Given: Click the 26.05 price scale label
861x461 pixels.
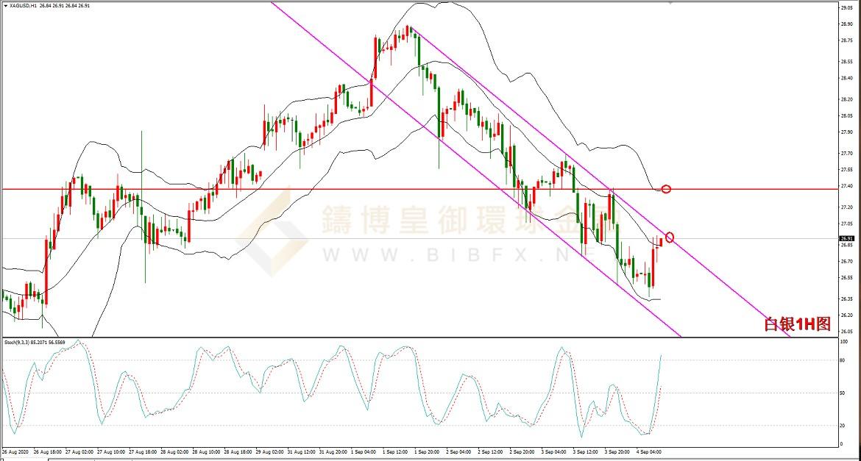Looking at the screenshot, I should pyautogui.click(x=846, y=332).
